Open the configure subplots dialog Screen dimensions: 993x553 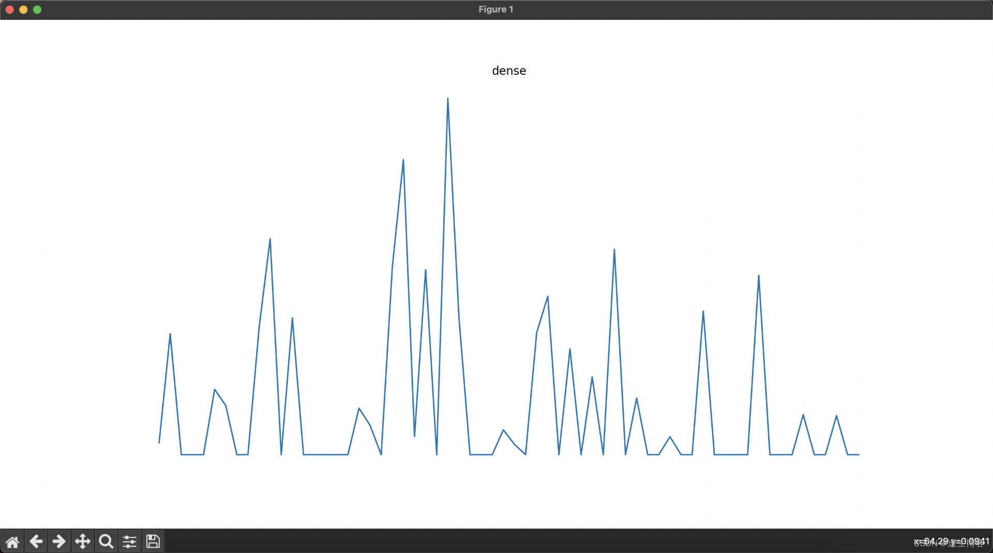129,541
